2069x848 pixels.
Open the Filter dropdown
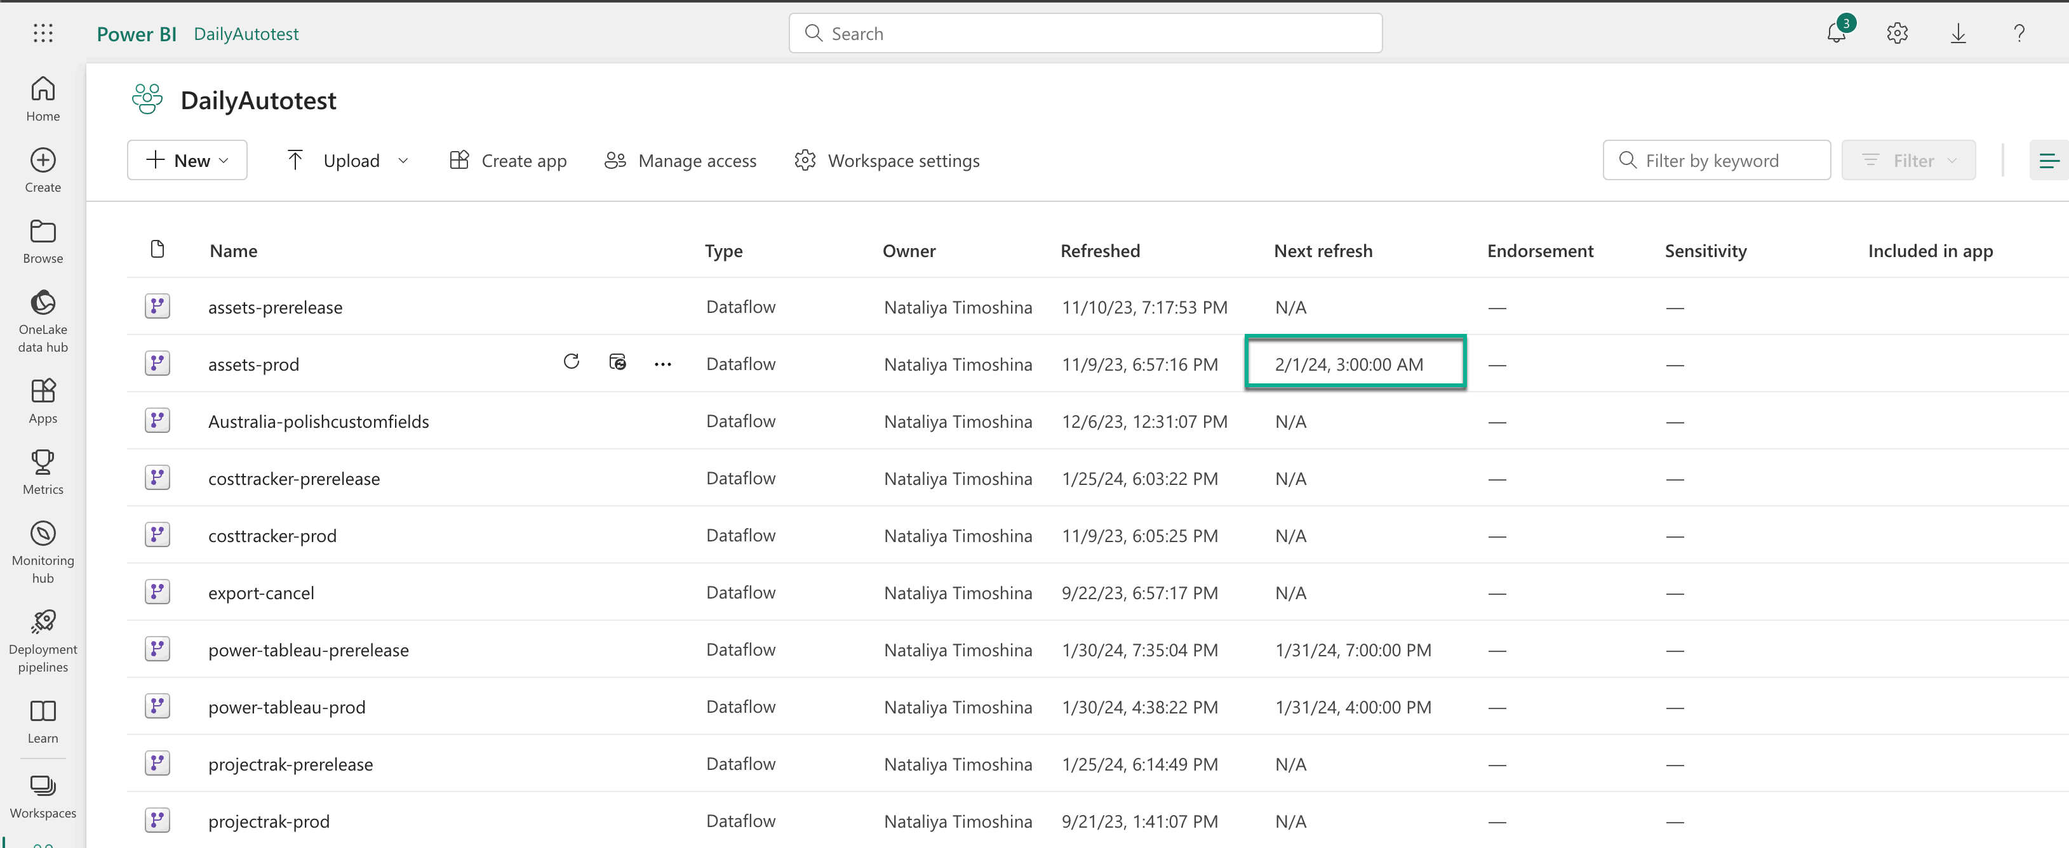tap(1908, 161)
